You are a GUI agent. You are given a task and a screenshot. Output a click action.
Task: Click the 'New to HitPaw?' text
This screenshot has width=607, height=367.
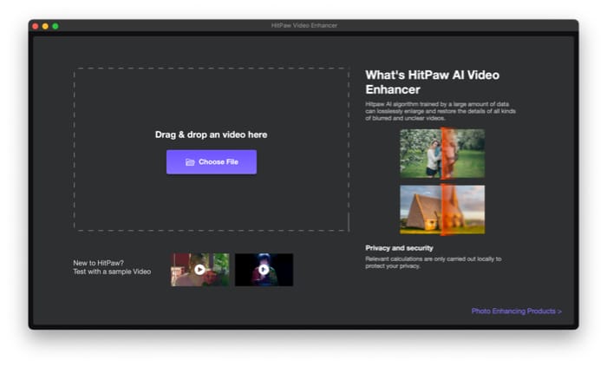[98, 263]
